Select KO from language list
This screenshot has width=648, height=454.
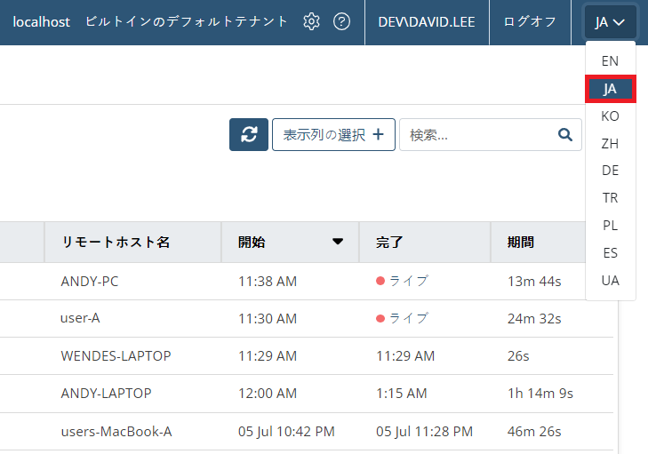(x=610, y=116)
